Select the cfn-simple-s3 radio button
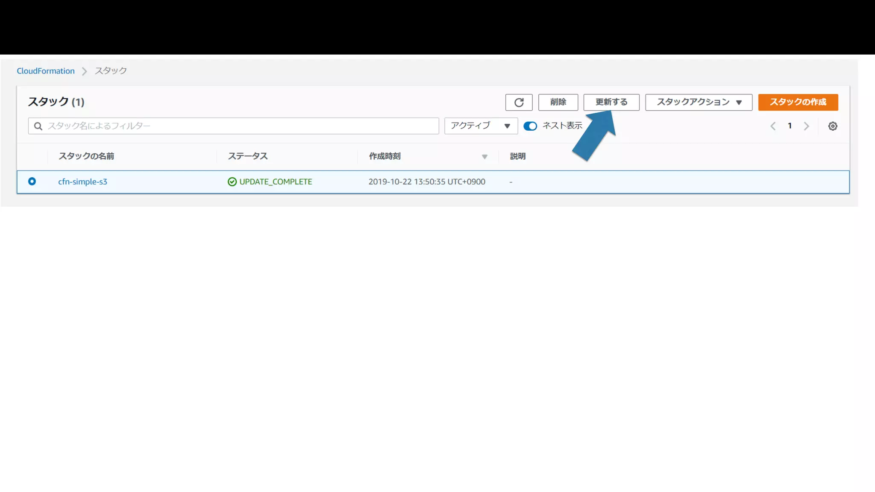 point(32,182)
